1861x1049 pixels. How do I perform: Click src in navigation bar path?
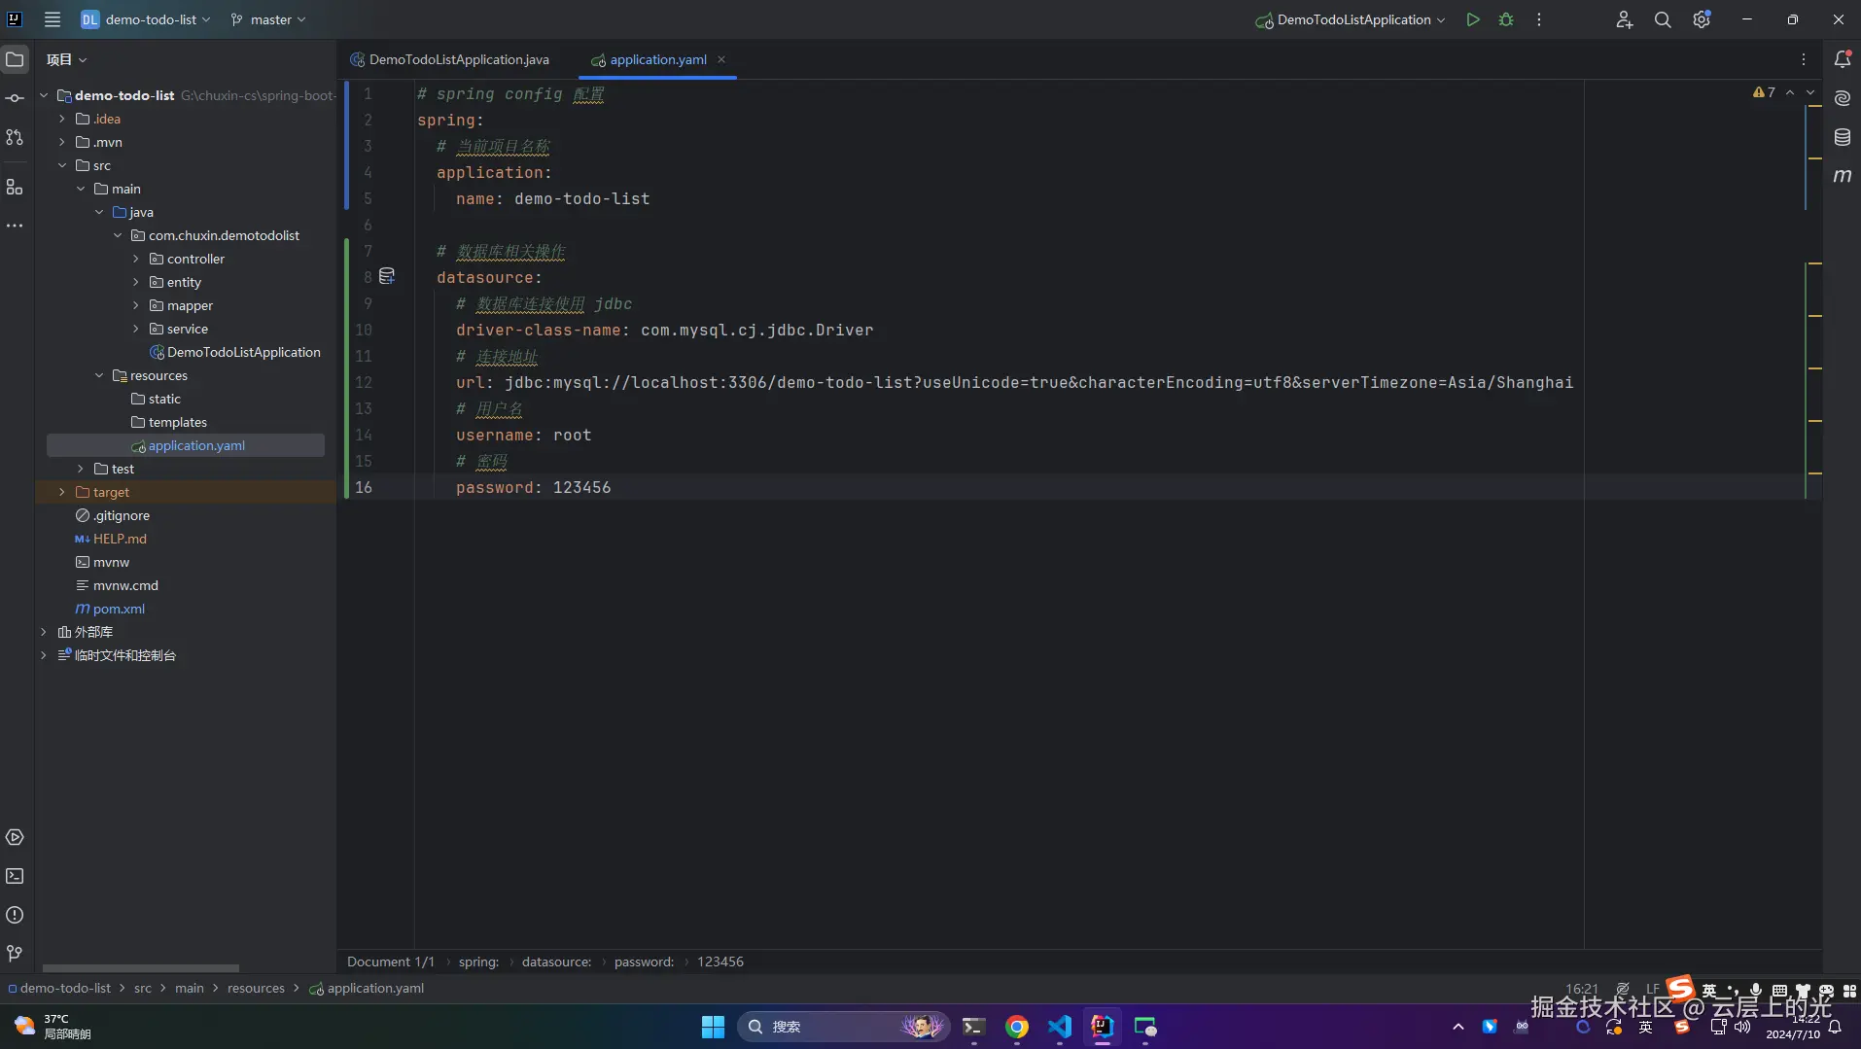click(x=143, y=988)
